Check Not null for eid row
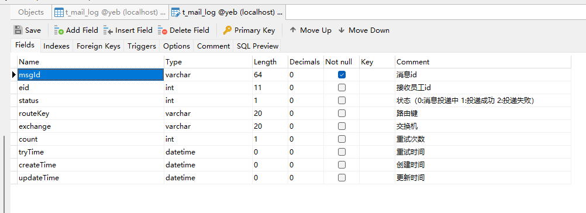Screen dimensions: 586x213 pos(342,88)
